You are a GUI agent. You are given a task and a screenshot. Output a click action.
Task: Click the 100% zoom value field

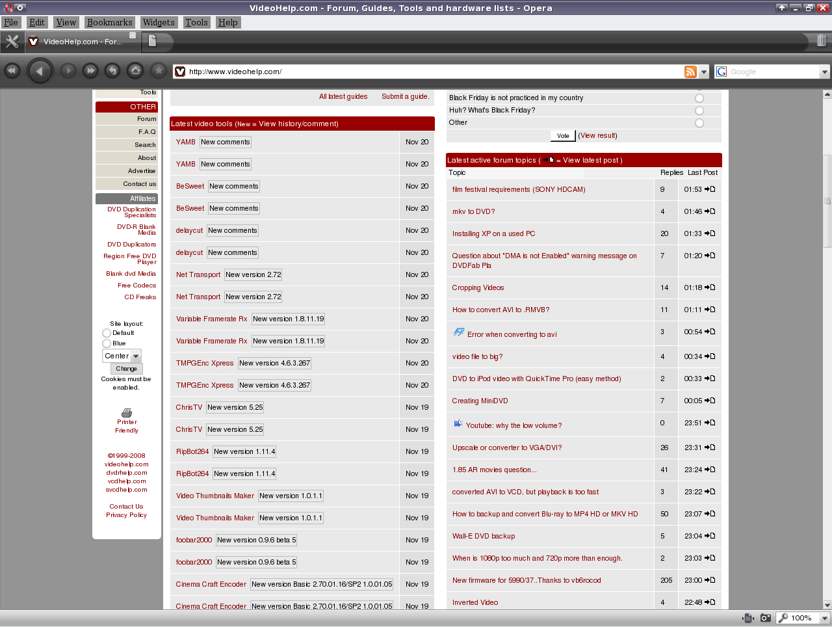(801, 618)
